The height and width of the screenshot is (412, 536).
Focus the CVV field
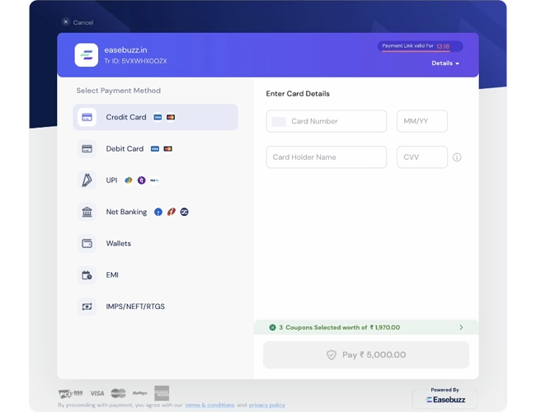[x=422, y=157]
